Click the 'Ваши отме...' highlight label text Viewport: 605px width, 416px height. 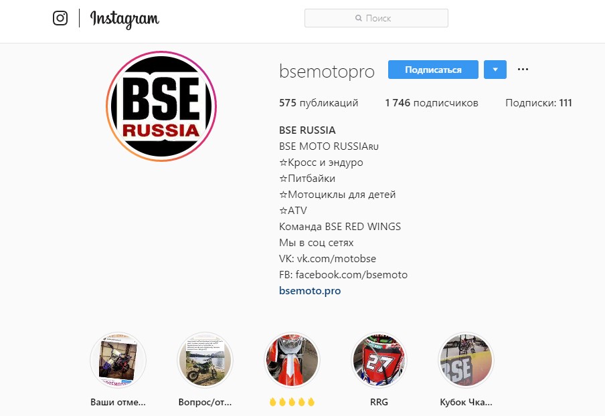coord(118,402)
